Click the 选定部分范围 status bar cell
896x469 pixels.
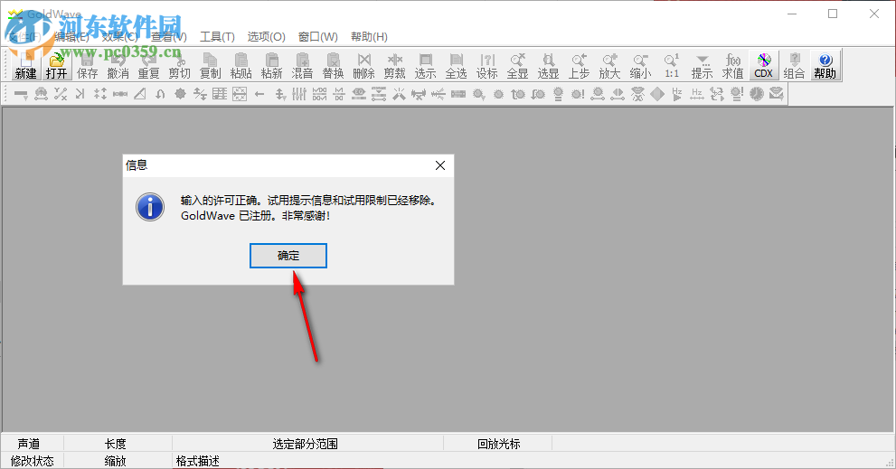point(305,444)
